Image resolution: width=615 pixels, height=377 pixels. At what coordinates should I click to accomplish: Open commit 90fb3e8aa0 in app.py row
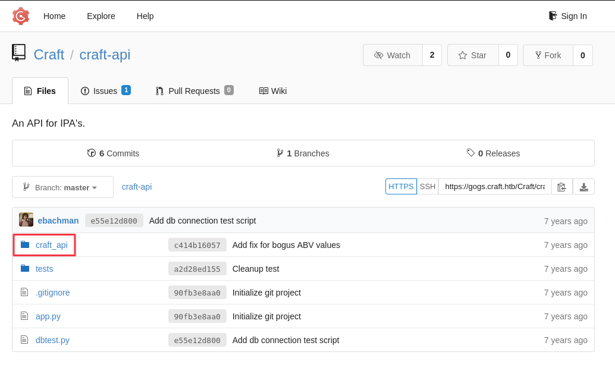coord(197,316)
